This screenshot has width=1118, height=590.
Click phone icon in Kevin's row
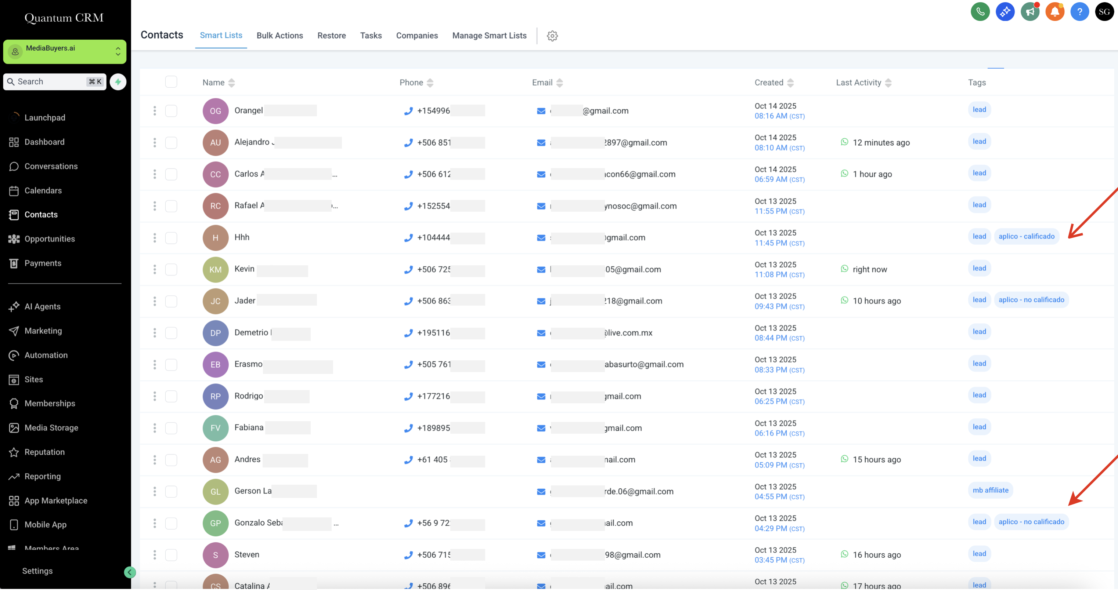click(x=408, y=269)
